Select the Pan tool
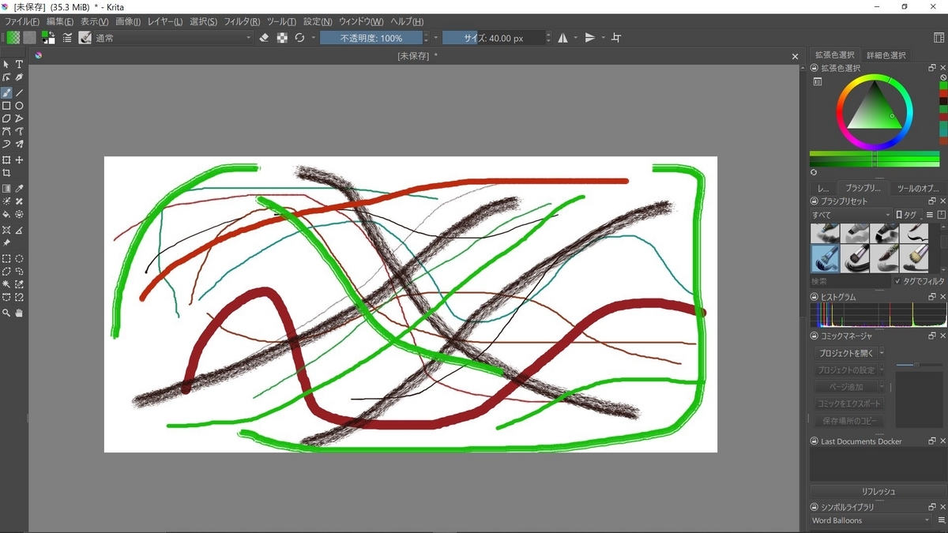This screenshot has width=948, height=533. [x=17, y=313]
